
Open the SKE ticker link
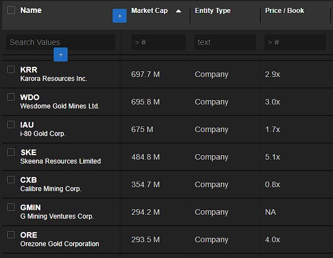coord(29,152)
